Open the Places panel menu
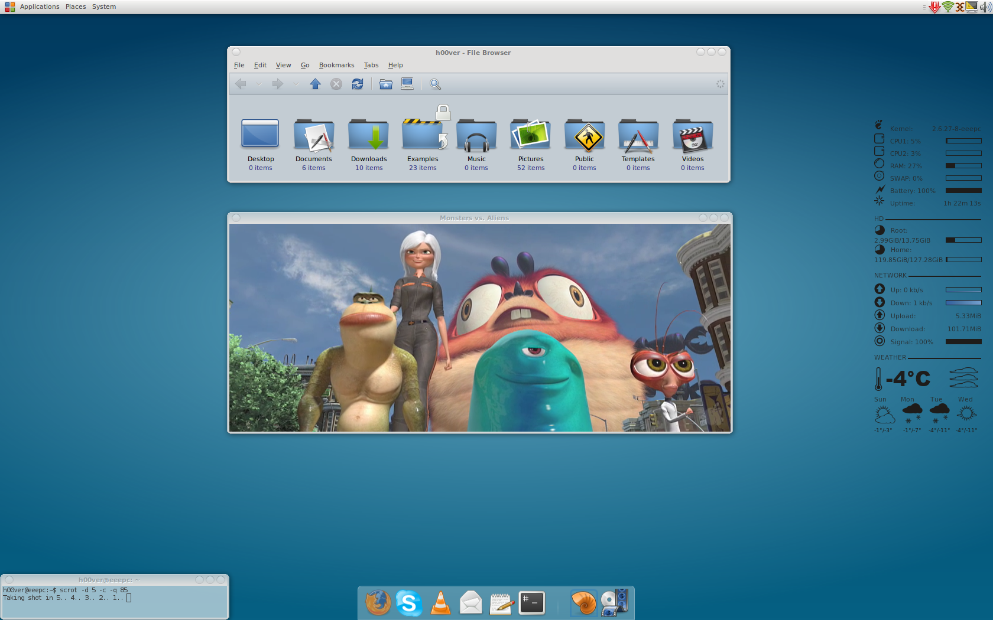 [x=76, y=6]
